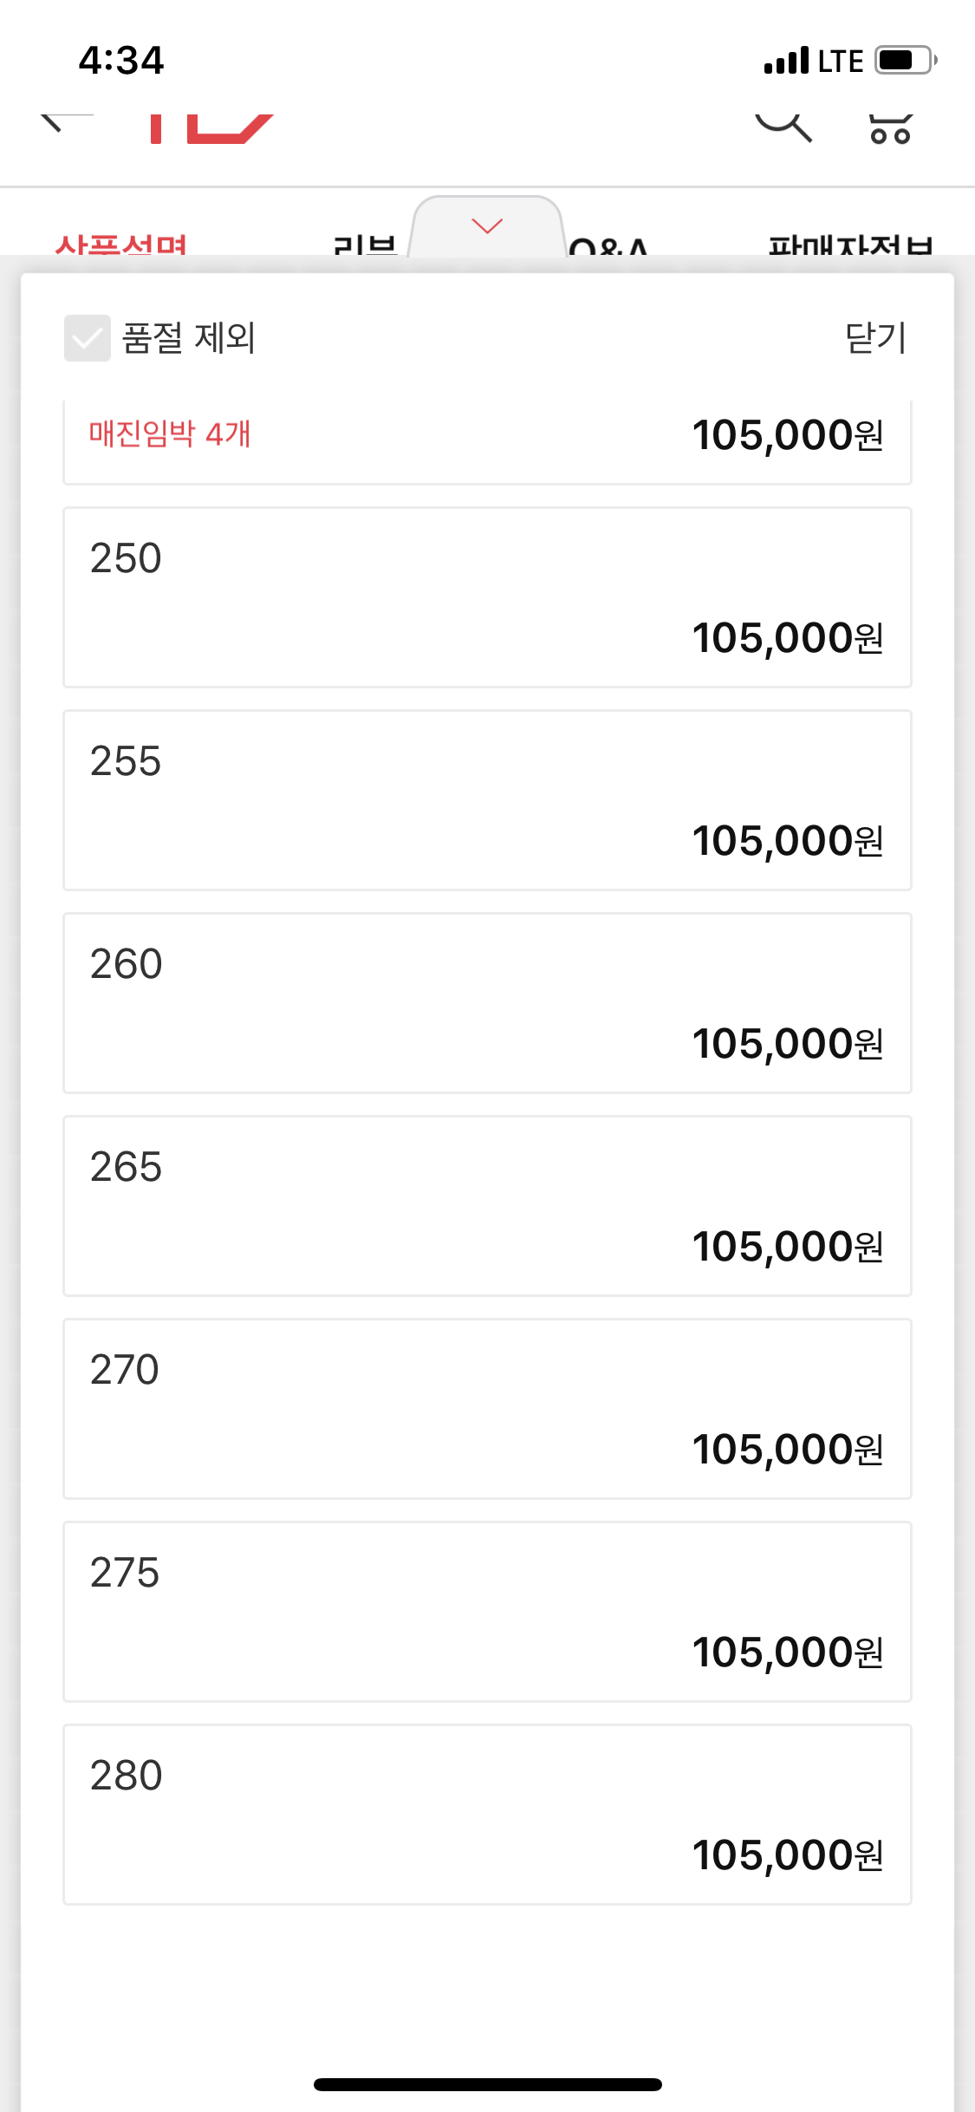Switch to the 상품설명 tab
The height and width of the screenshot is (2112, 975).
120,245
